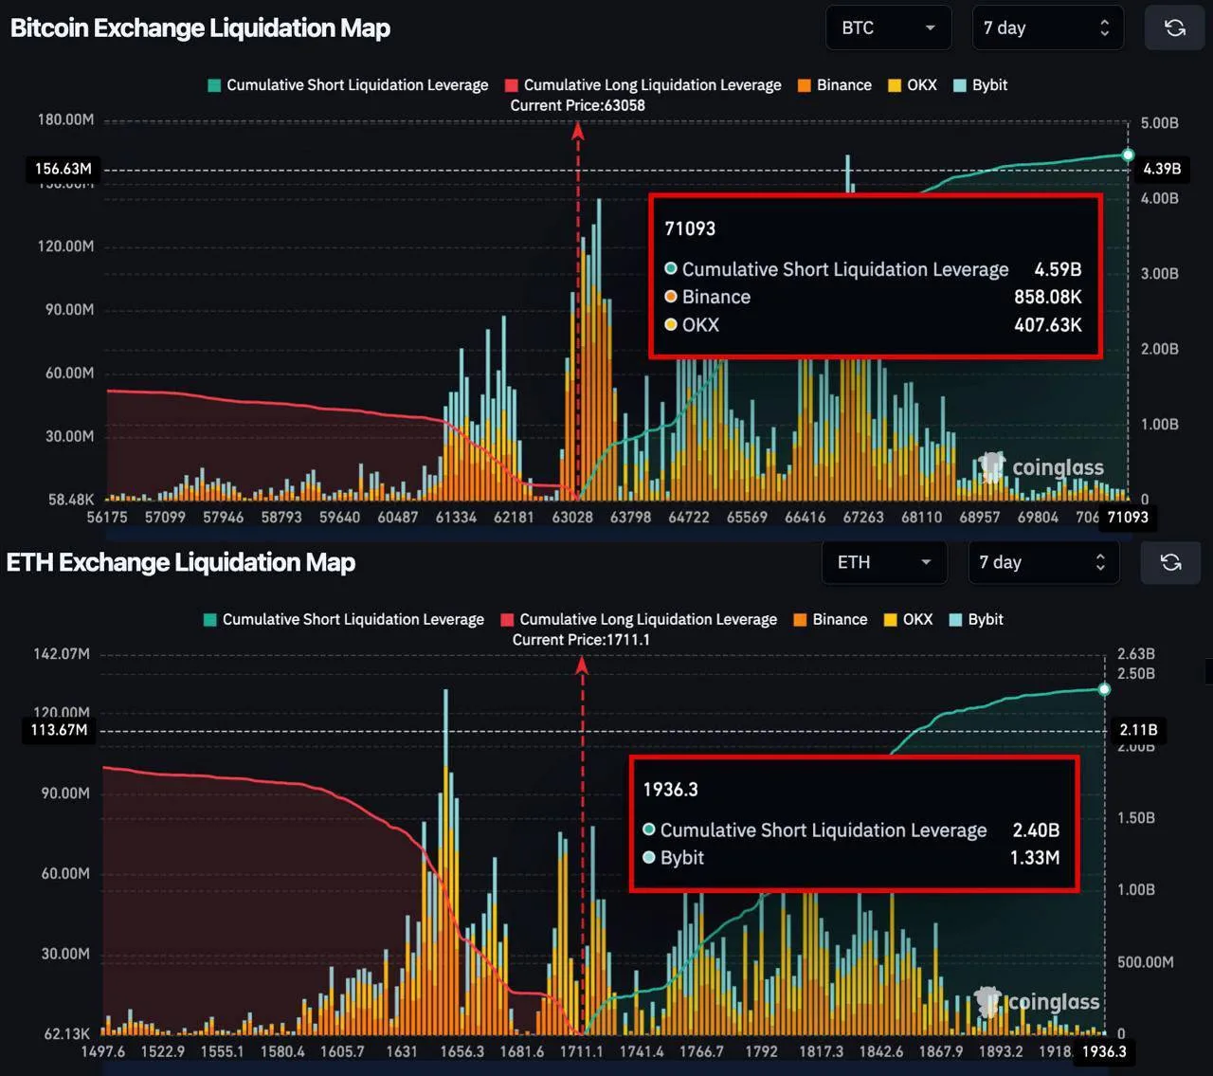Open the ETH coin dropdown

pos(884,562)
